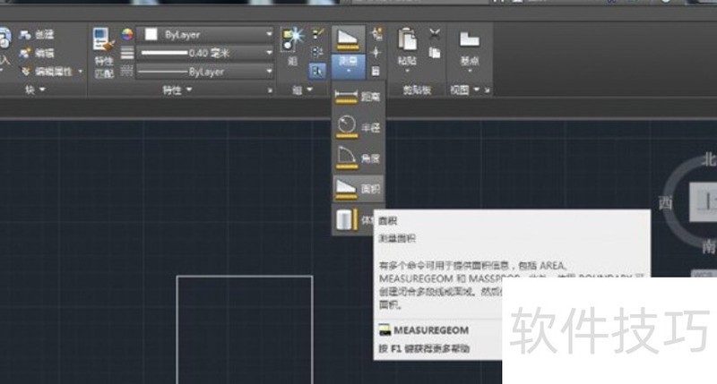Pick the 角度 (Angle) measure tool
The image size is (717, 384).
(x=357, y=157)
